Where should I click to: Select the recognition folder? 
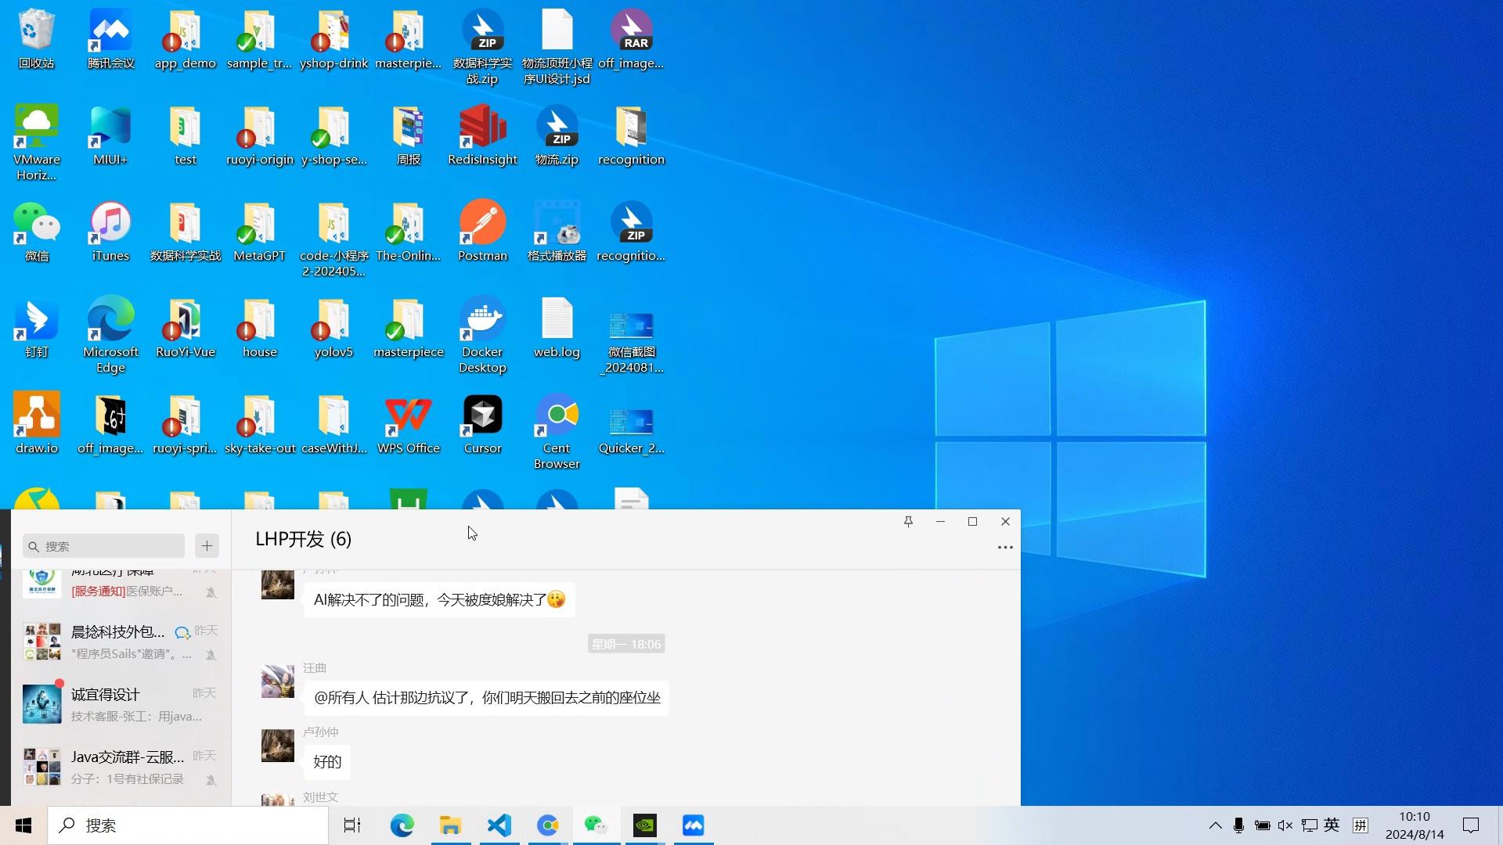coord(631,135)
